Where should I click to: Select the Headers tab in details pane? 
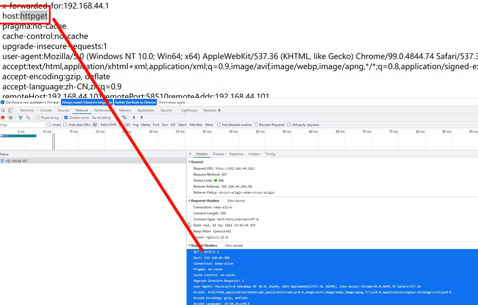202,154
